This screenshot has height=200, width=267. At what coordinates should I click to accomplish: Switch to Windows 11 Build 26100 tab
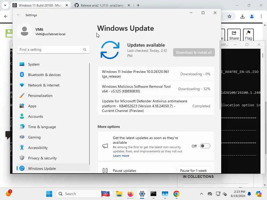tap(40, 5)
